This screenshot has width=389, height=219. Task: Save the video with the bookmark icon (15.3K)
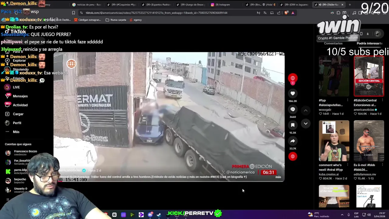(293, 125)
